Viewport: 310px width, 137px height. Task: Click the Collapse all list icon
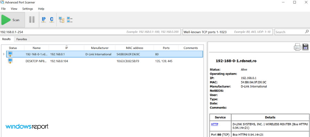tap(70, 20)
